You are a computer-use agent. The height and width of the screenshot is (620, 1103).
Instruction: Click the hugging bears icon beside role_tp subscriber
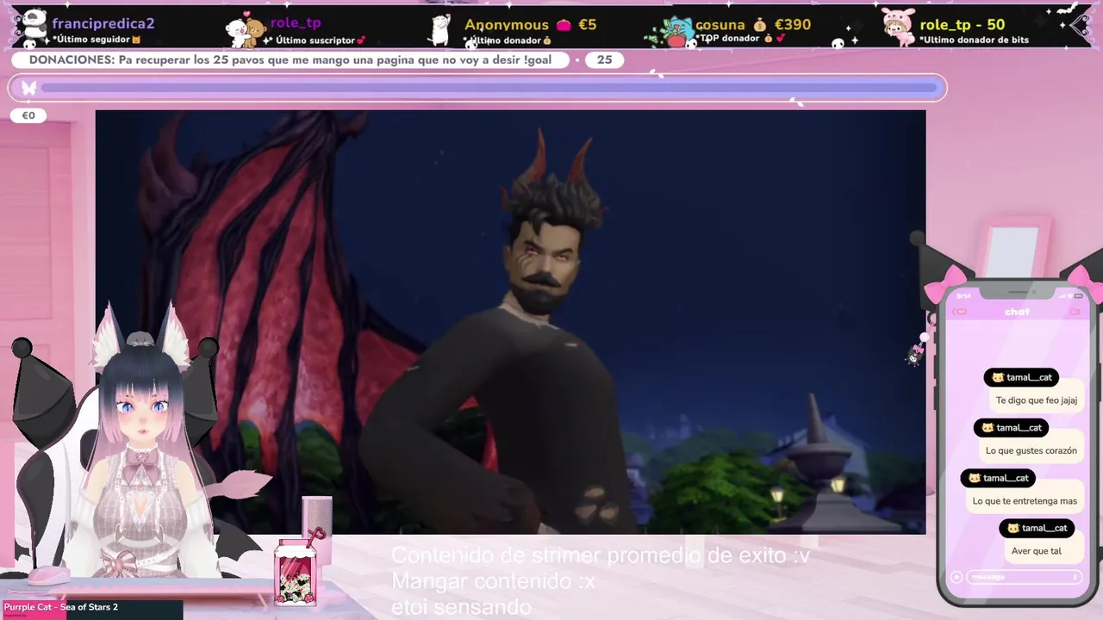pos(245,32)
